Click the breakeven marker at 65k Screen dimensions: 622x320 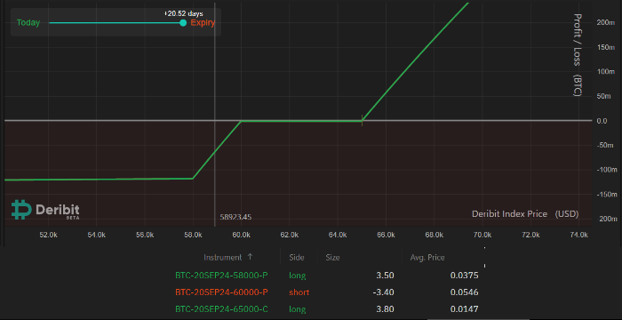[363, 120]
